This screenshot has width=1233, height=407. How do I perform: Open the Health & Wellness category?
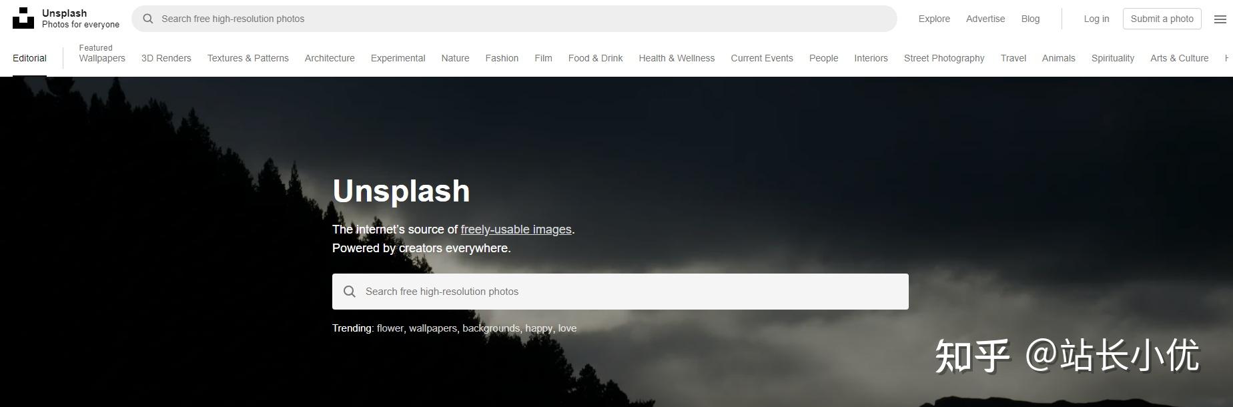tap(677, 58)
